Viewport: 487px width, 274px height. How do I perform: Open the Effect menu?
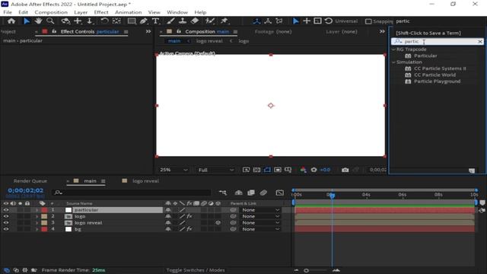pos(101,12)
